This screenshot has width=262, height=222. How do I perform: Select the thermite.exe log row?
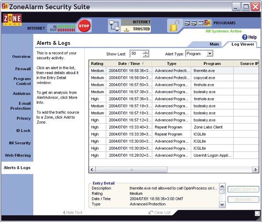pyautogui.click(x=174, y=71)
